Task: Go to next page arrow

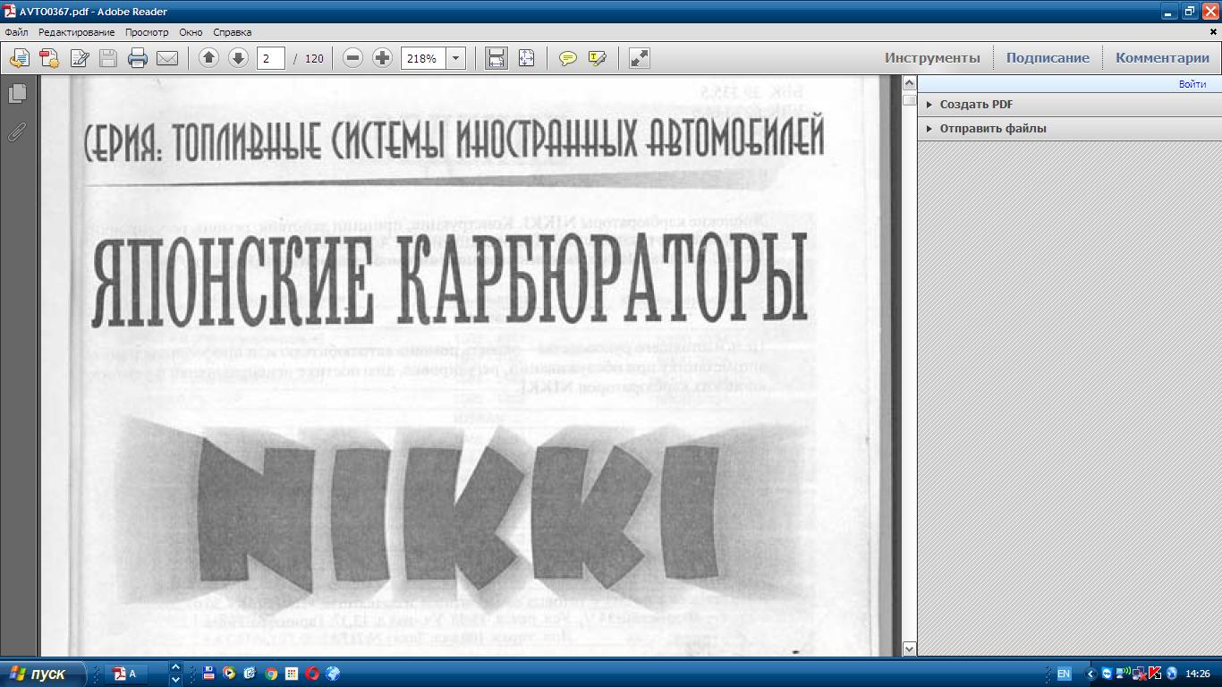Action: point(238,58)
